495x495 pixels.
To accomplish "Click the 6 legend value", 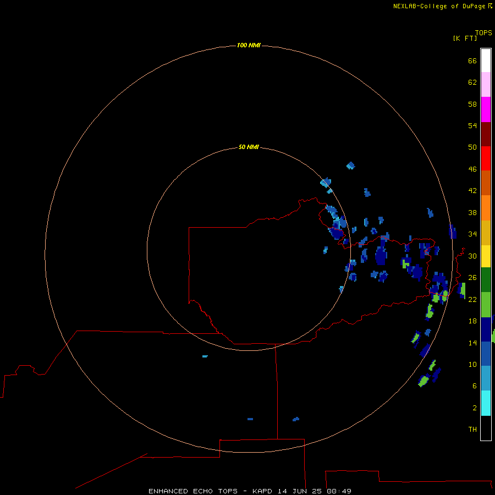I will (475, 386).
